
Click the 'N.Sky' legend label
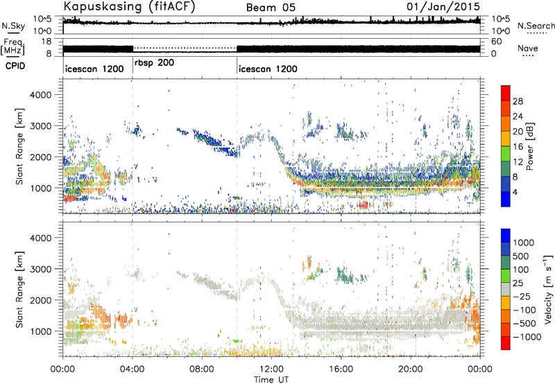[13, 26]
